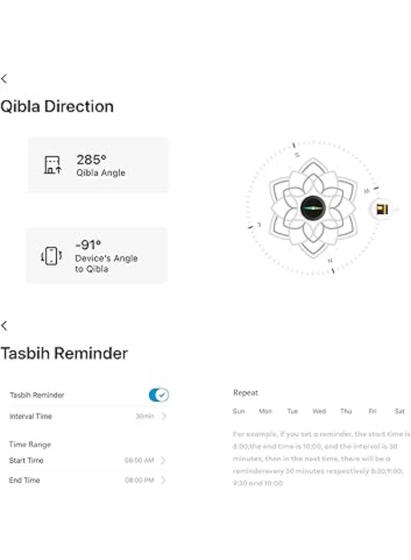This screenshot has height=560, width=411.
Task: Tap the 30min interval value
Action: click(144, 416)
